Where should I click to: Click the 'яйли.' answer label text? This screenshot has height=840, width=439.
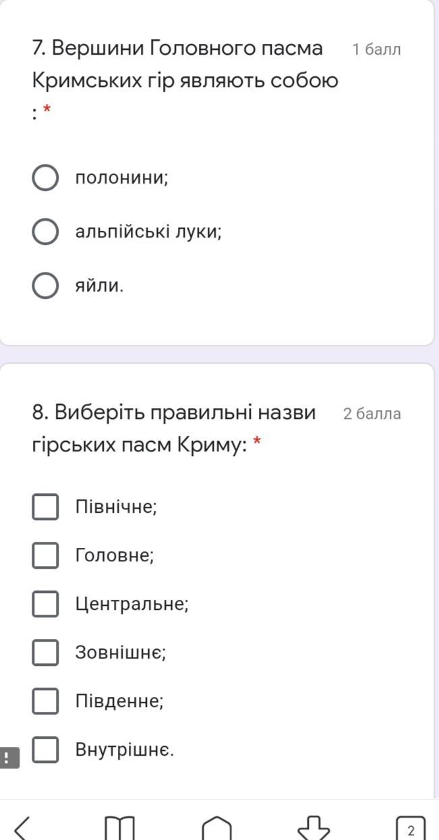pos(99,286)
